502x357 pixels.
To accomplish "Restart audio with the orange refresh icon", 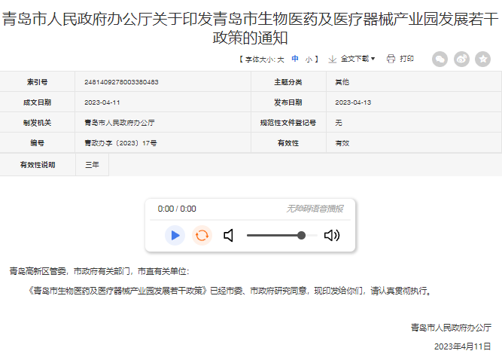I will tap(202, 235).
